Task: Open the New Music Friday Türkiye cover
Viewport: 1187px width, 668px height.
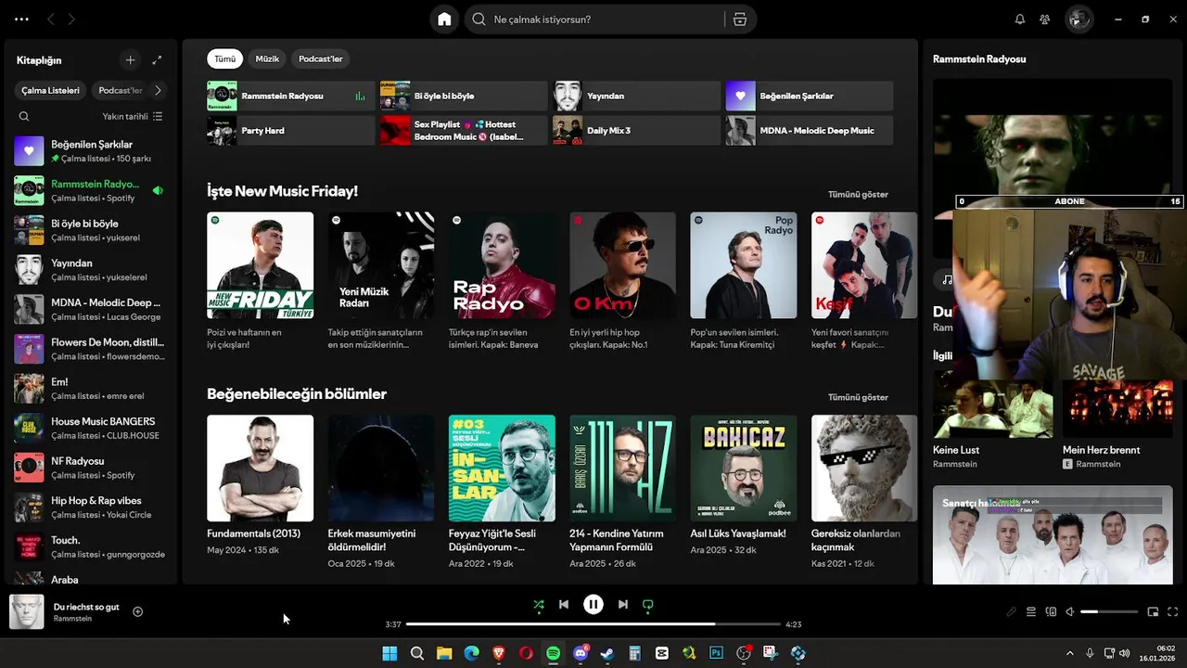Action: pos(260,265)
